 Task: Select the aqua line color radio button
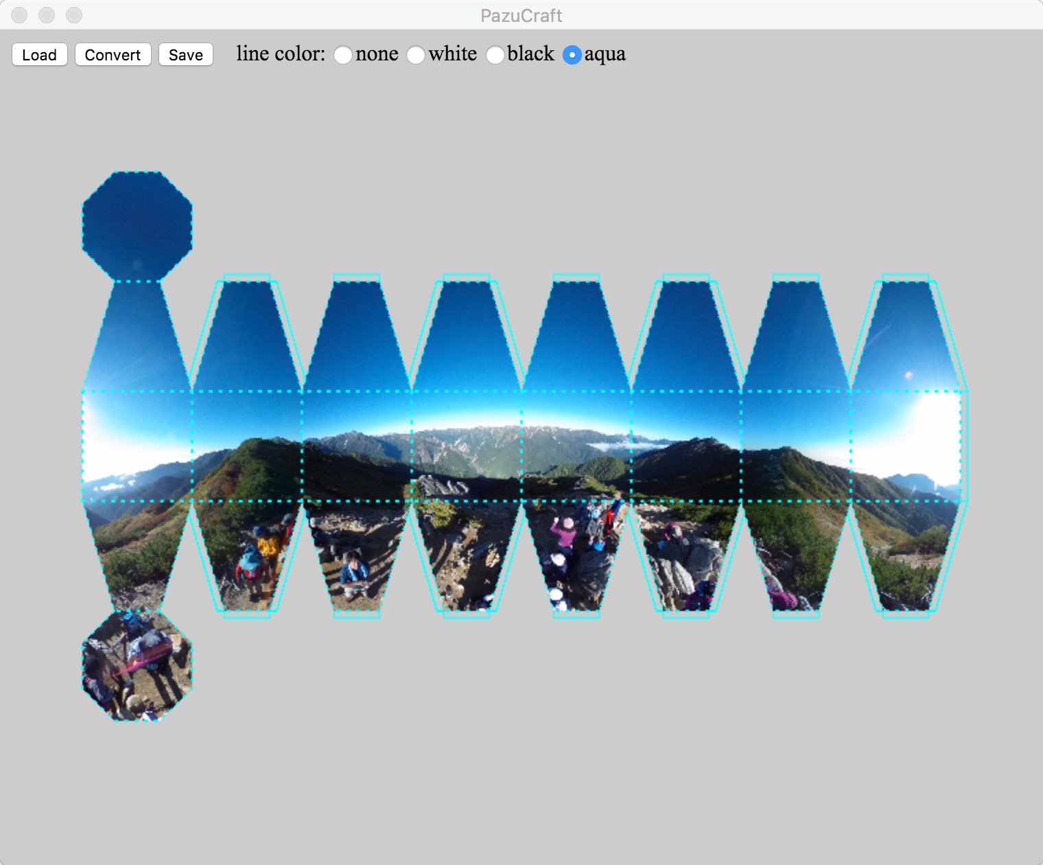click(x=572, y=55)
